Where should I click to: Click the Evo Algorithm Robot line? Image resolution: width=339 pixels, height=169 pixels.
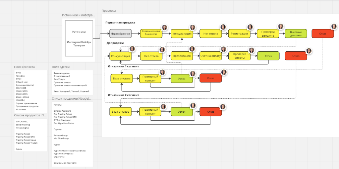point(64,123)
